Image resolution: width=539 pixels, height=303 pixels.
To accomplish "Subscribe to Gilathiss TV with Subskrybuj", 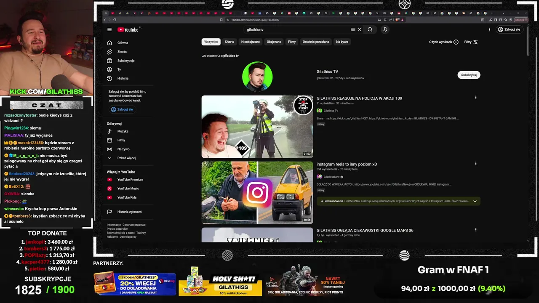I will (x=469, y=75).
